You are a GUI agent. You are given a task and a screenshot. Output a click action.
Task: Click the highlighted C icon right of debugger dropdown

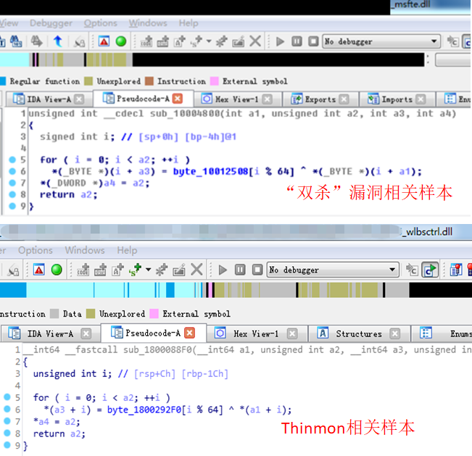click(430, 270)
